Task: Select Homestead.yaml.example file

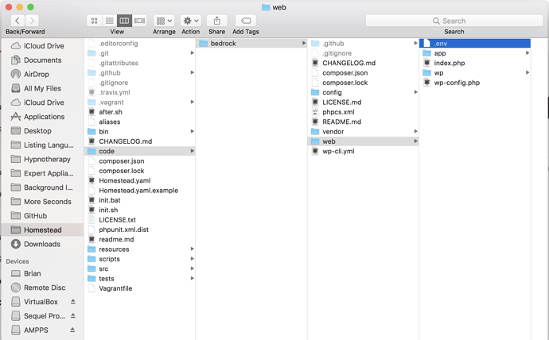Action: pos(139,190)
